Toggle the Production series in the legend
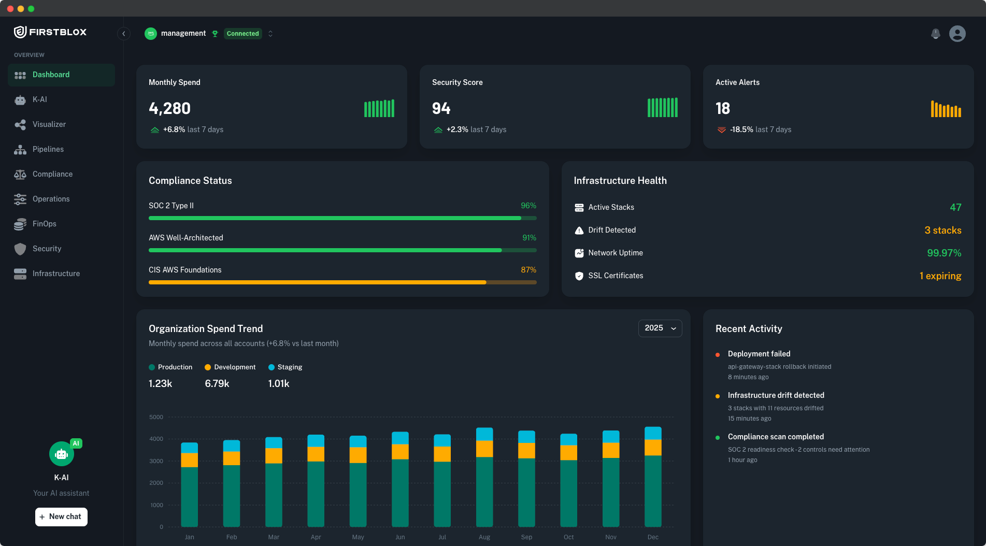Image resolution: width=986 pixels, height=546 pixels. coord(170,367)
